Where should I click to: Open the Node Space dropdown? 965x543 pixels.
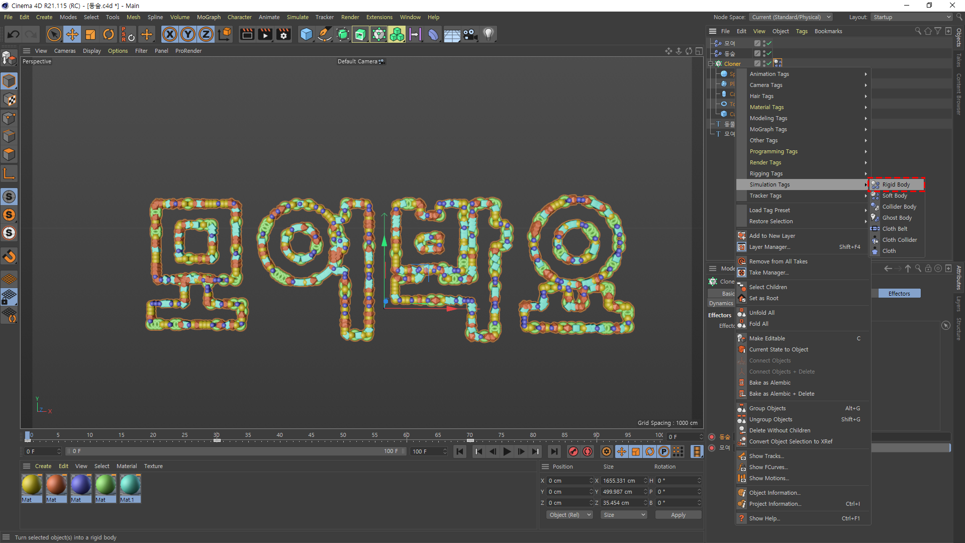pyautogui.click(x=791, y=17)
